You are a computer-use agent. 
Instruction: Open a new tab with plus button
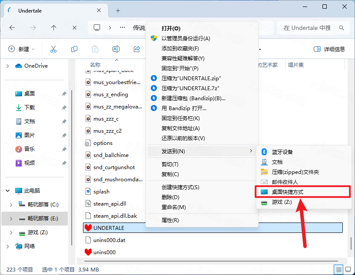pyautogui.click(x=118, y=10)
